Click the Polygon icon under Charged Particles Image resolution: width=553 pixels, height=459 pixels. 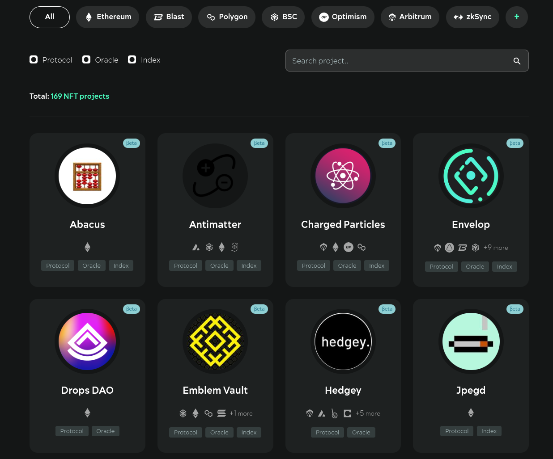[362, 247]
